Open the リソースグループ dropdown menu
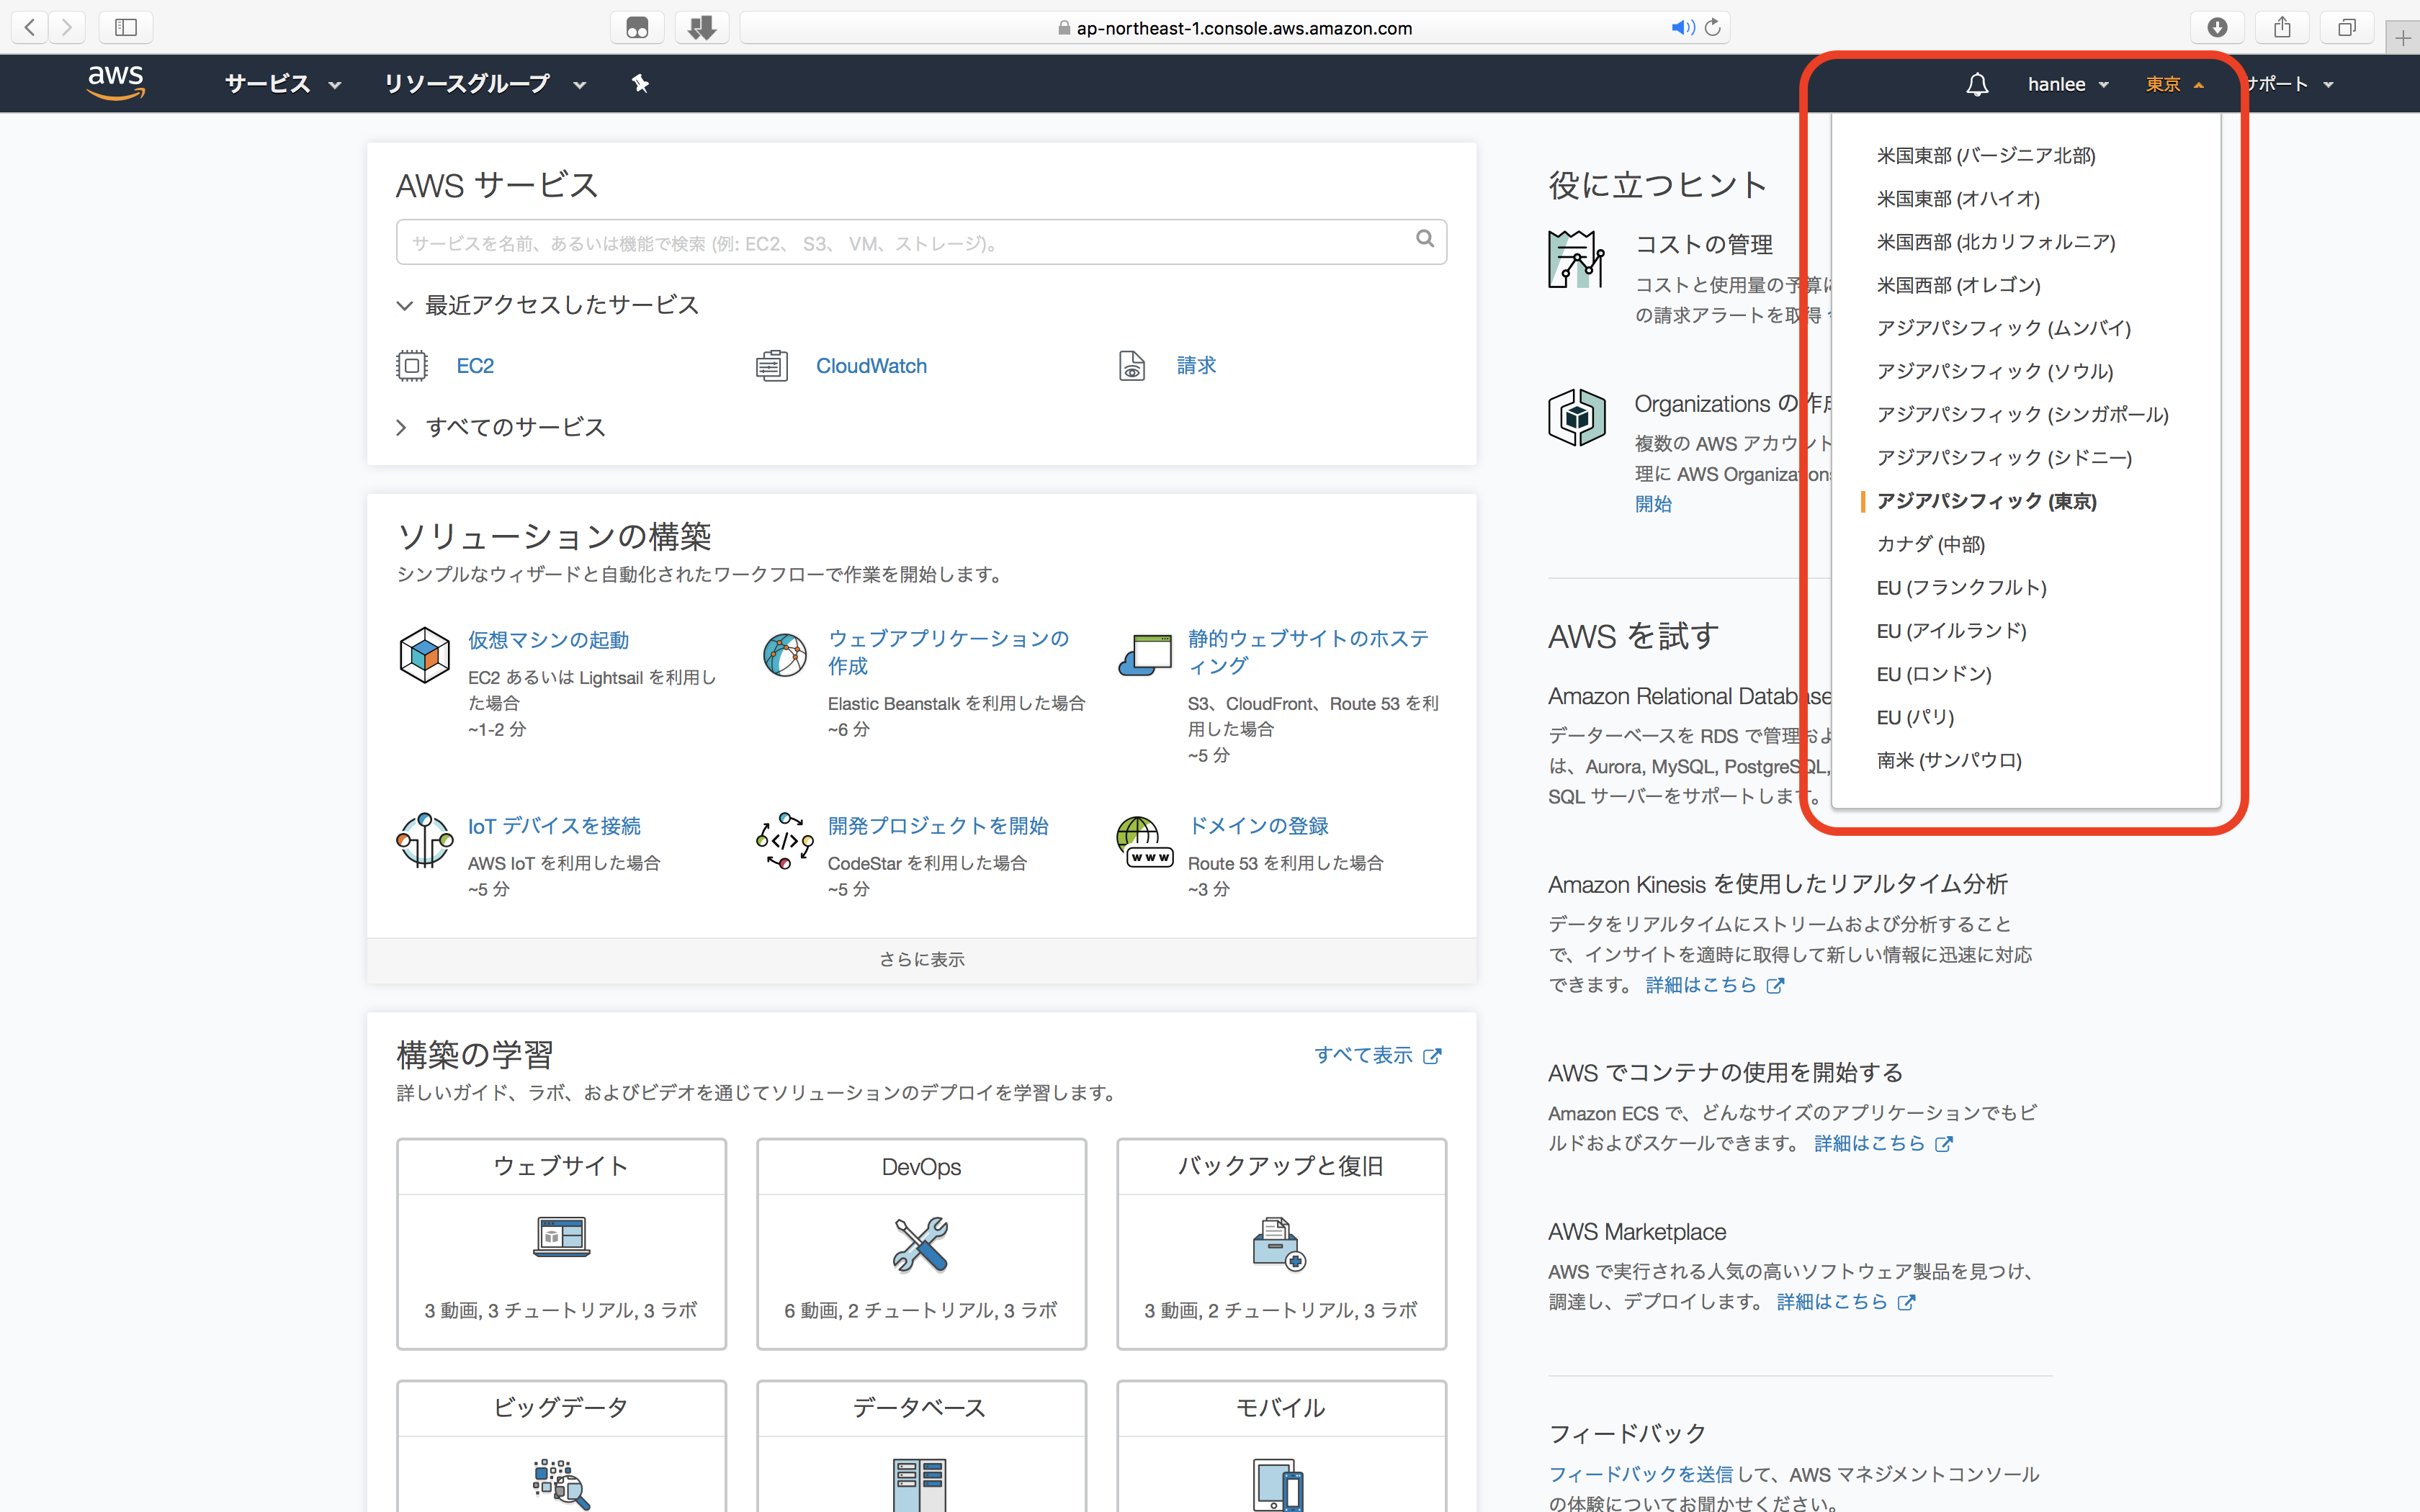Viewport: 2420px width, 1512px height. 485,84
